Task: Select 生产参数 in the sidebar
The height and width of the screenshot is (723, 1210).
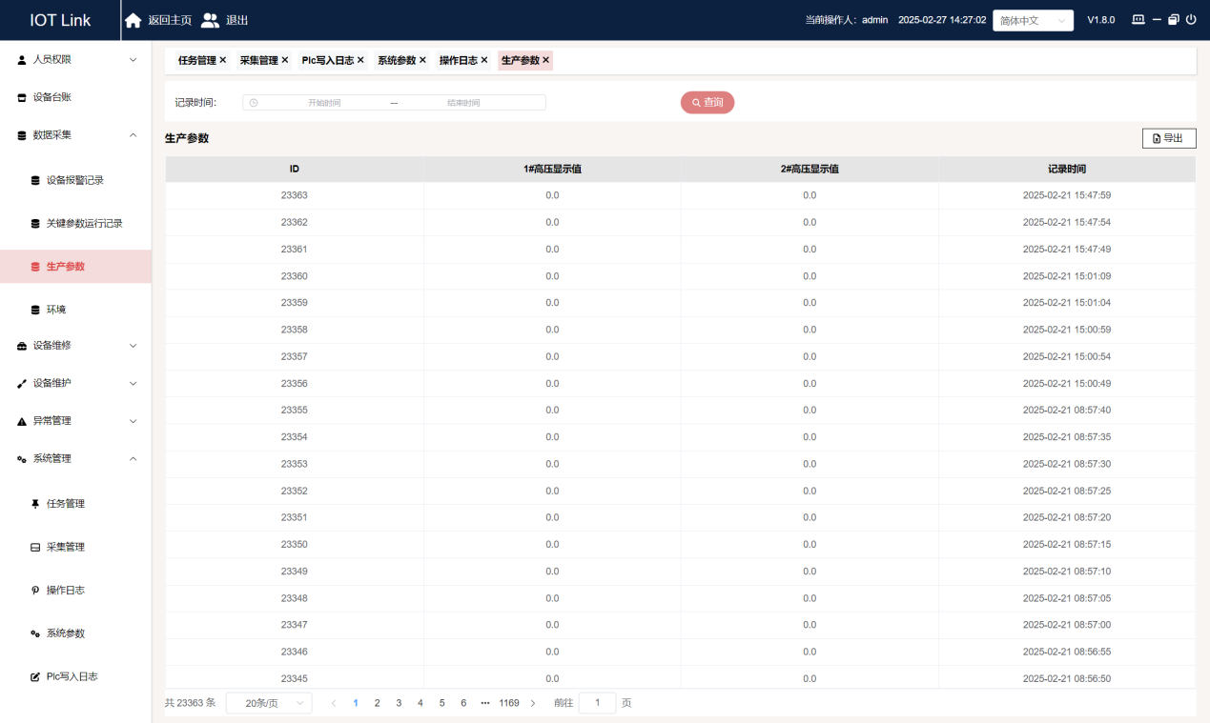Action: click(x=75, y=267)
